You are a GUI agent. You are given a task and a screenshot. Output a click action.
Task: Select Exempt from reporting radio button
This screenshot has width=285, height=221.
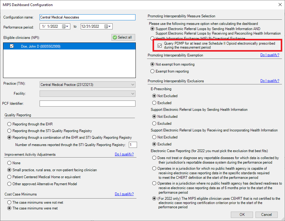pyautogui.click(x=153, y=71)
